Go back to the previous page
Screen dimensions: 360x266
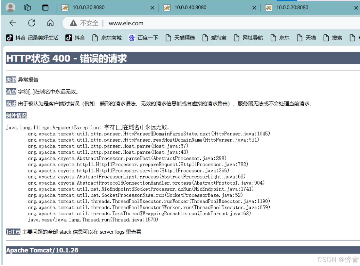coord(13,23)
